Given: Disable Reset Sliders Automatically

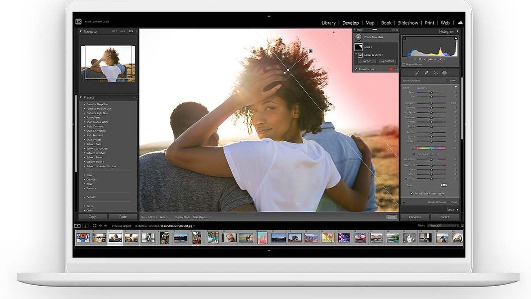Looking at the screenshot, I should [x=412, y=193].
